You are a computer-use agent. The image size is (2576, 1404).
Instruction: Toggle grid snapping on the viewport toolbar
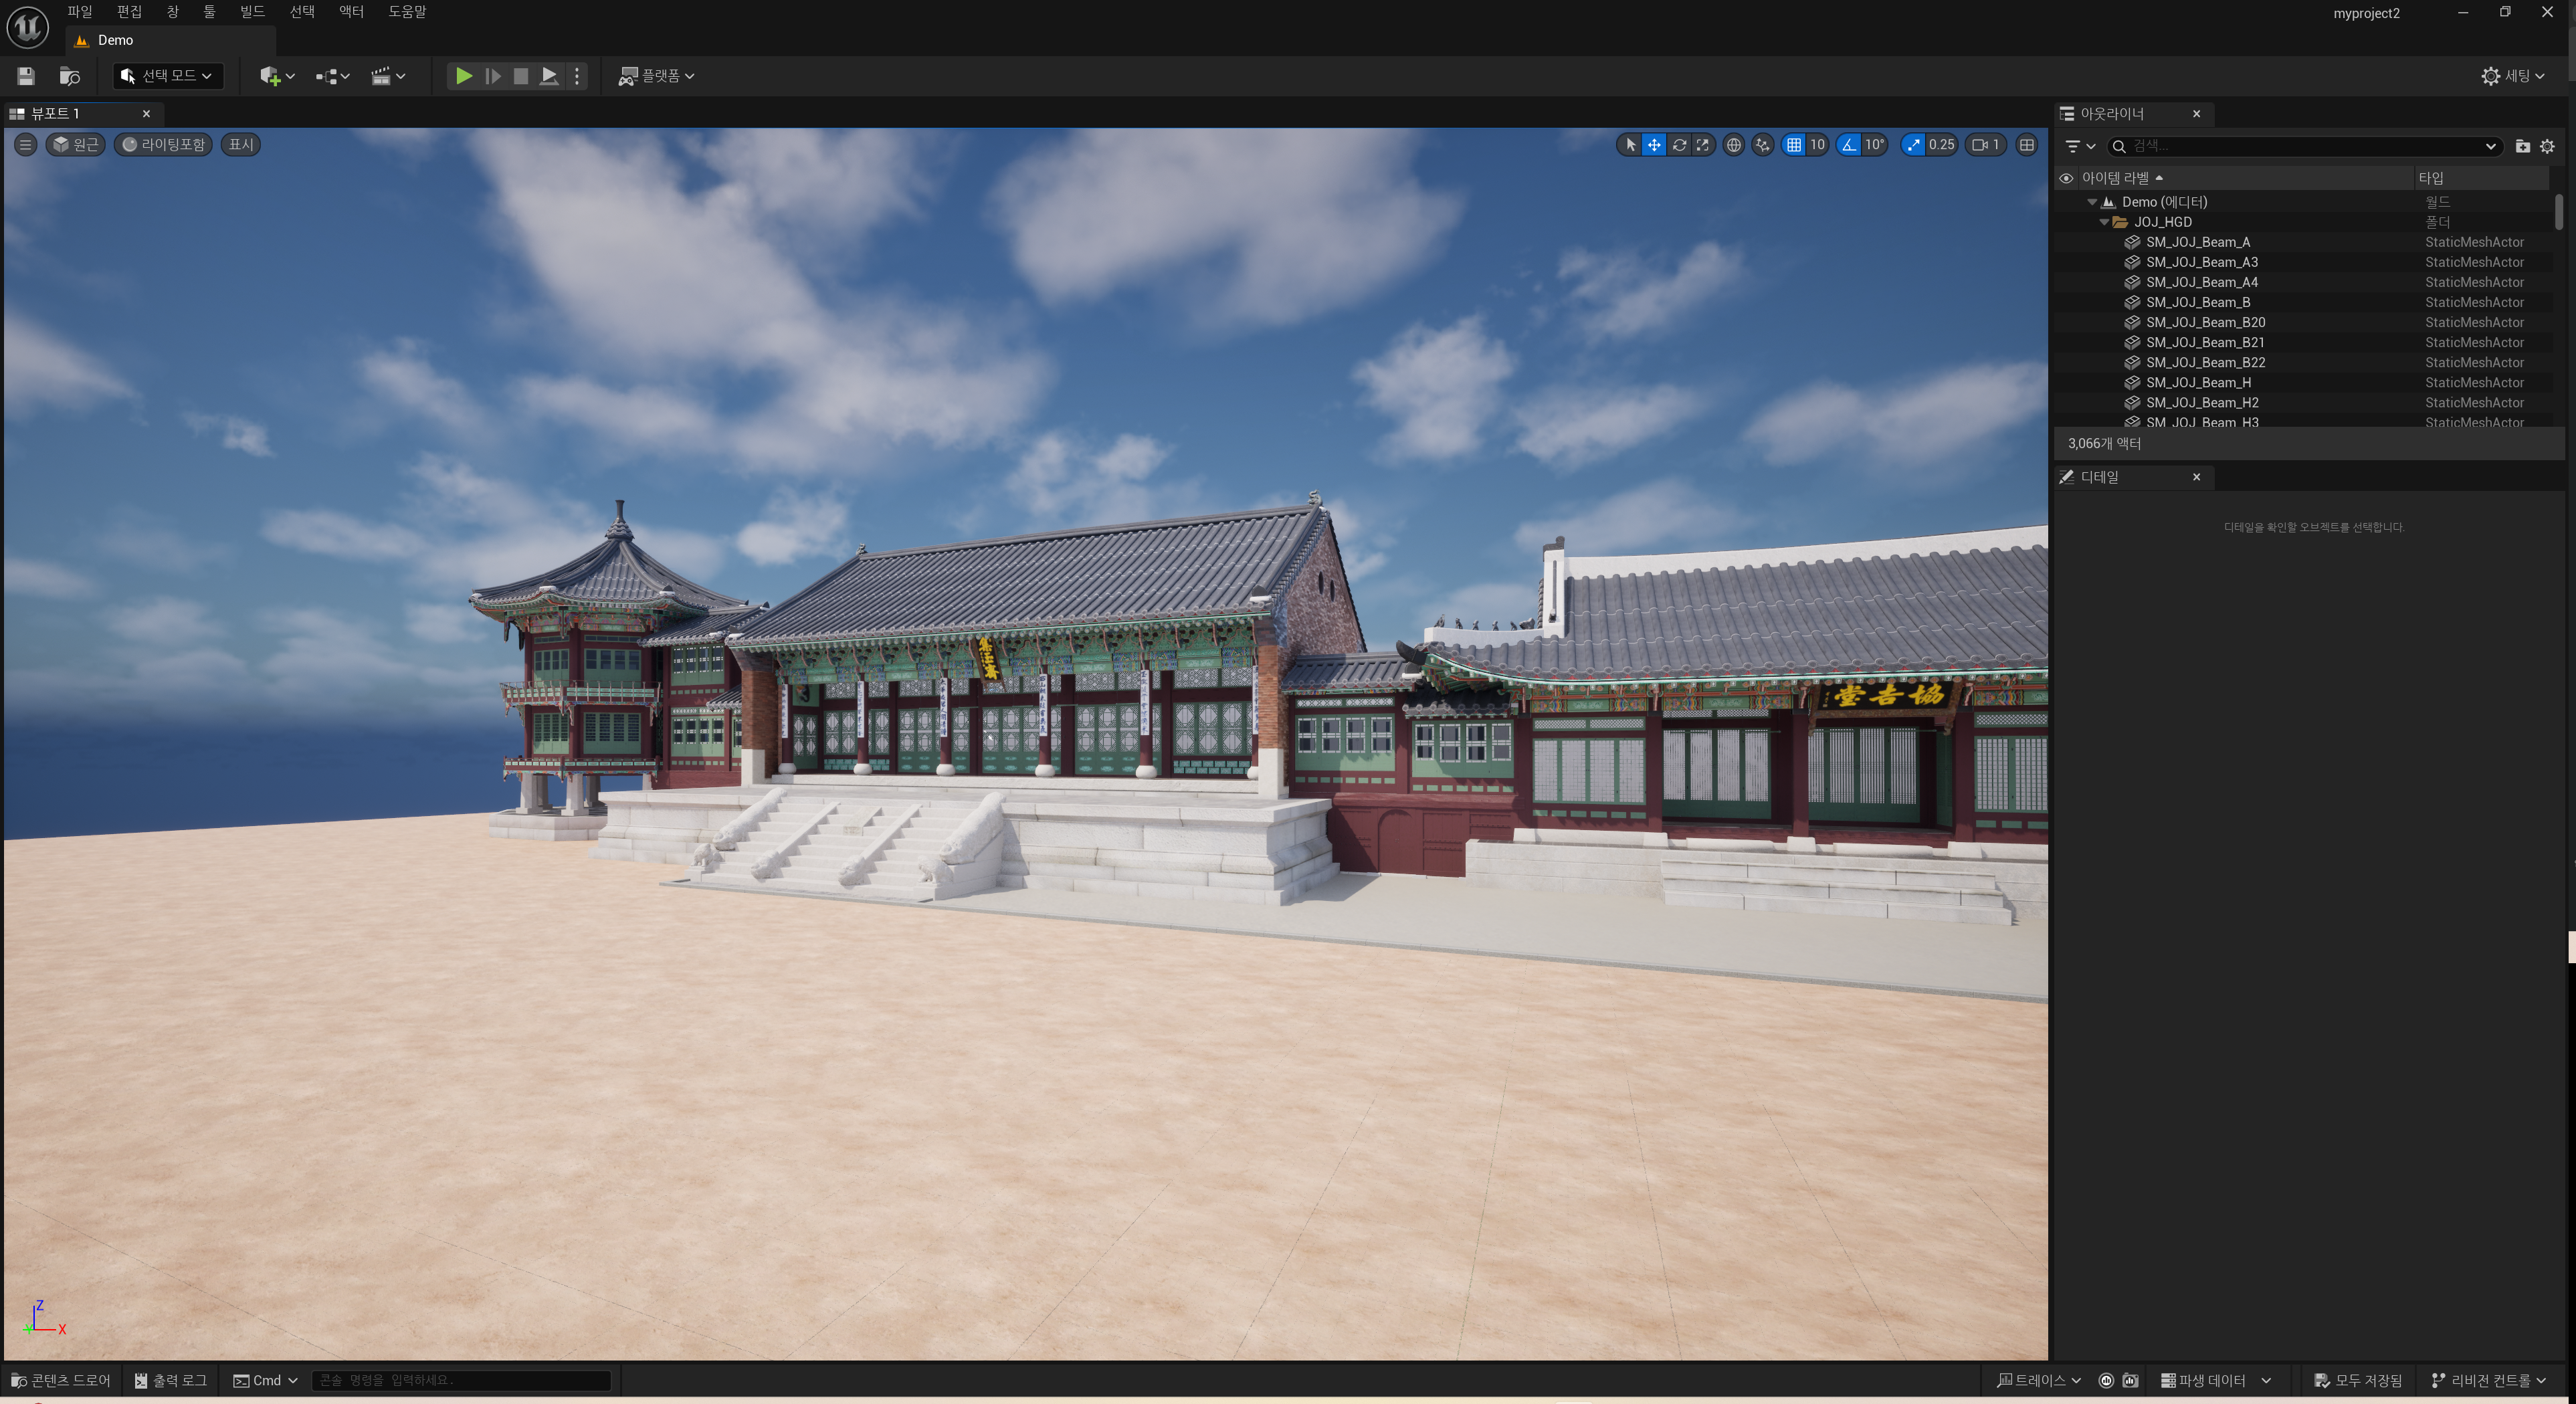(x=1794, y=145)
